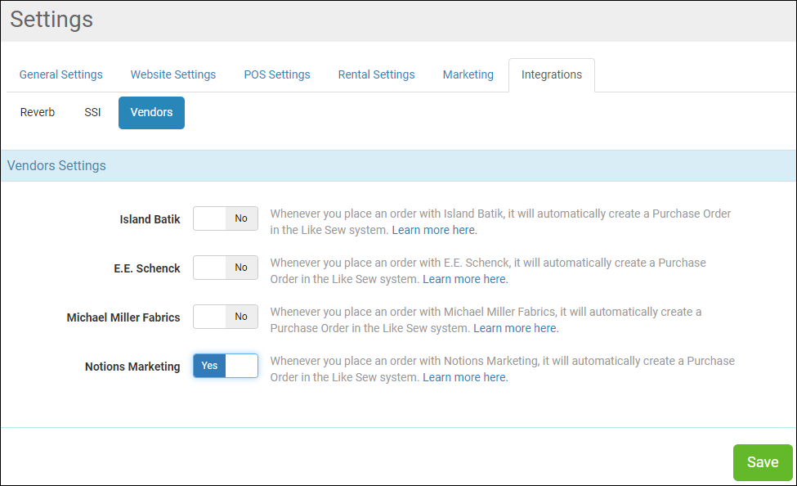Open the Rental Settings tab
797x486 pixels.
click(376, 74)
